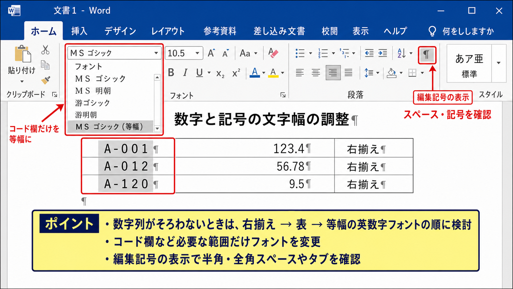This screenshot has width=513, height=289.
Task: Toggle the show editing marks pilcrow button
Action: (x=427, y=55)
